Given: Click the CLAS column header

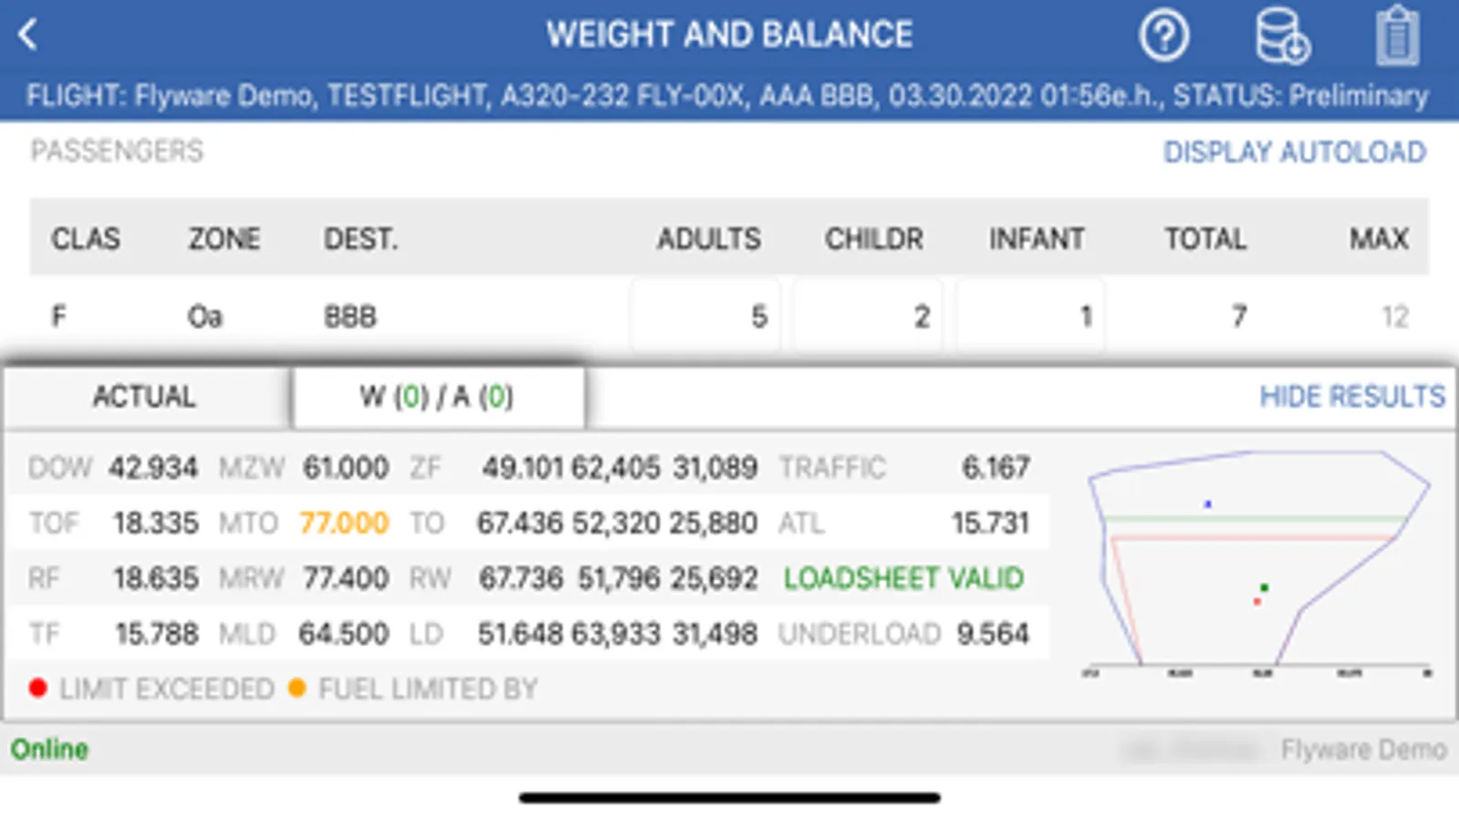Looking at the screenshot, I should (x=86, y=239).
